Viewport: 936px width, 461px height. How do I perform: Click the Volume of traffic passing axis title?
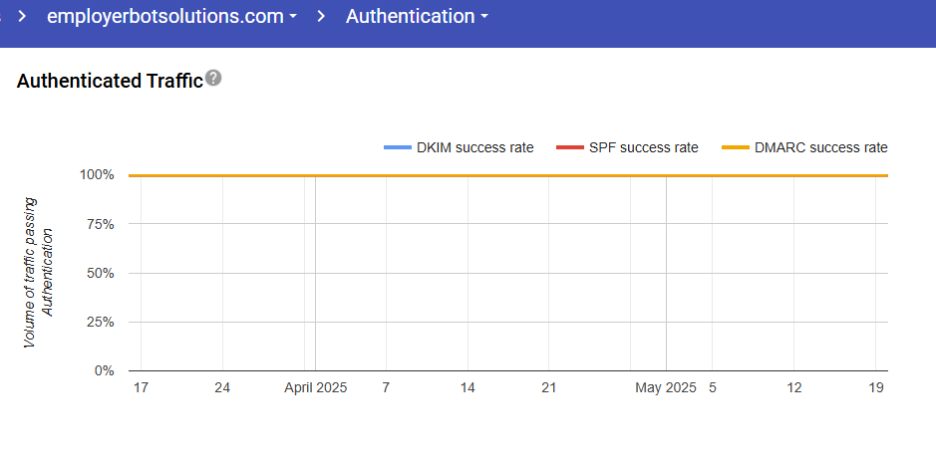click(x=30, y=273)
